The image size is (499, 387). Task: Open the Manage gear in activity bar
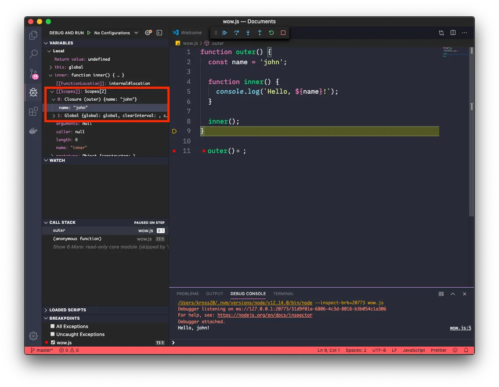[33, 336]
